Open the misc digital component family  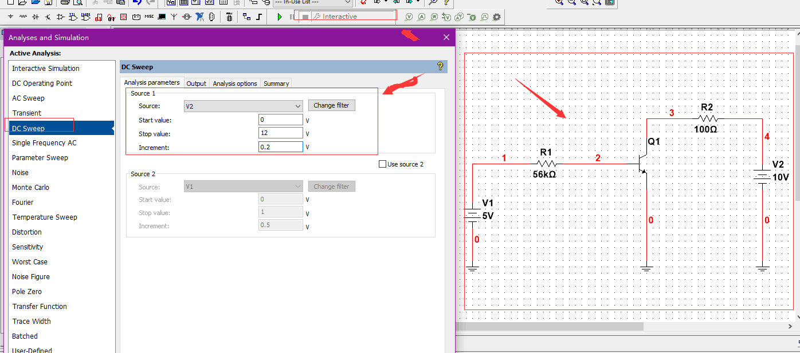(x=98, y=17)
